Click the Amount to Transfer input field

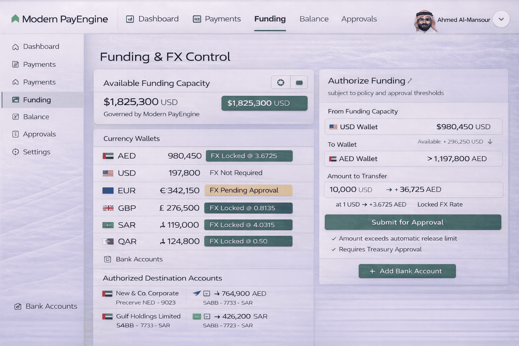(413, 190)
